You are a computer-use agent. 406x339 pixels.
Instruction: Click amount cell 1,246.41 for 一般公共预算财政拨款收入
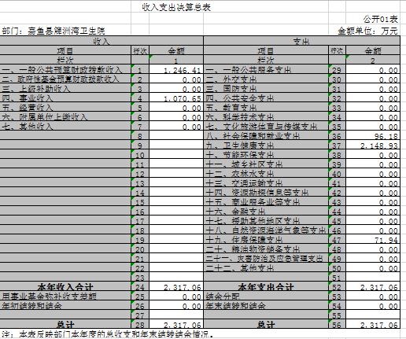[x=176, y=69]
